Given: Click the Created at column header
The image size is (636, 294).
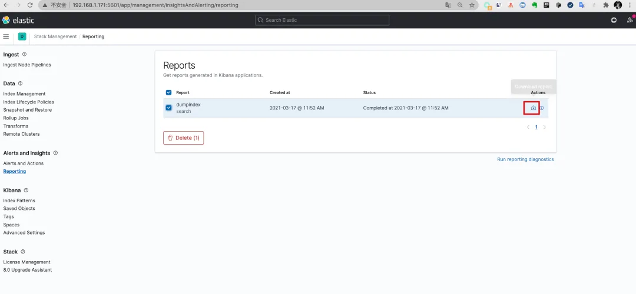Looking at the screenshot, I should [280, 93].
